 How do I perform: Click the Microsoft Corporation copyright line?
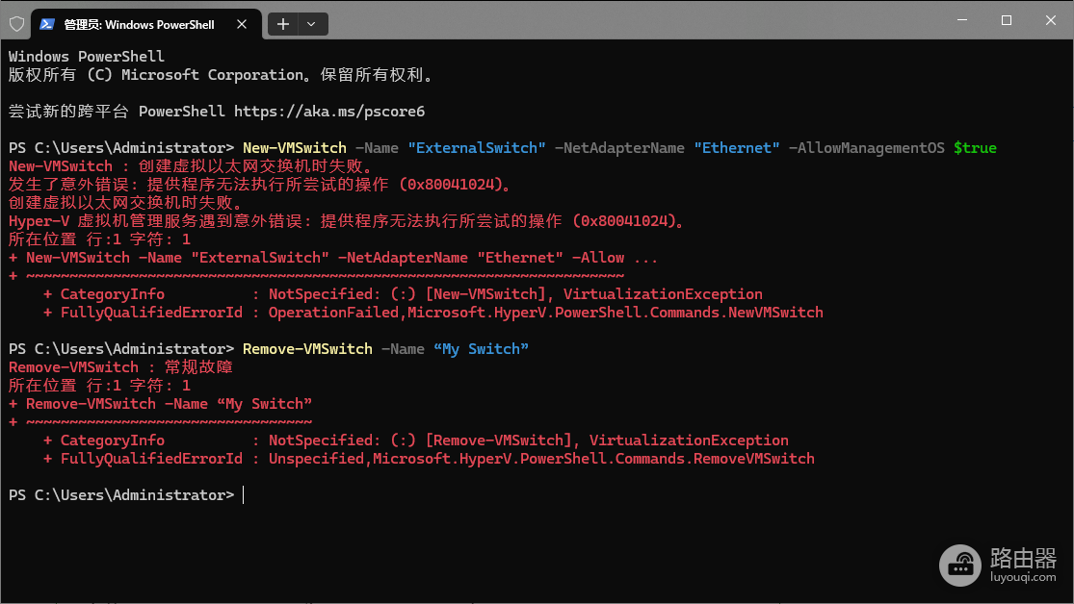[222, 75]
